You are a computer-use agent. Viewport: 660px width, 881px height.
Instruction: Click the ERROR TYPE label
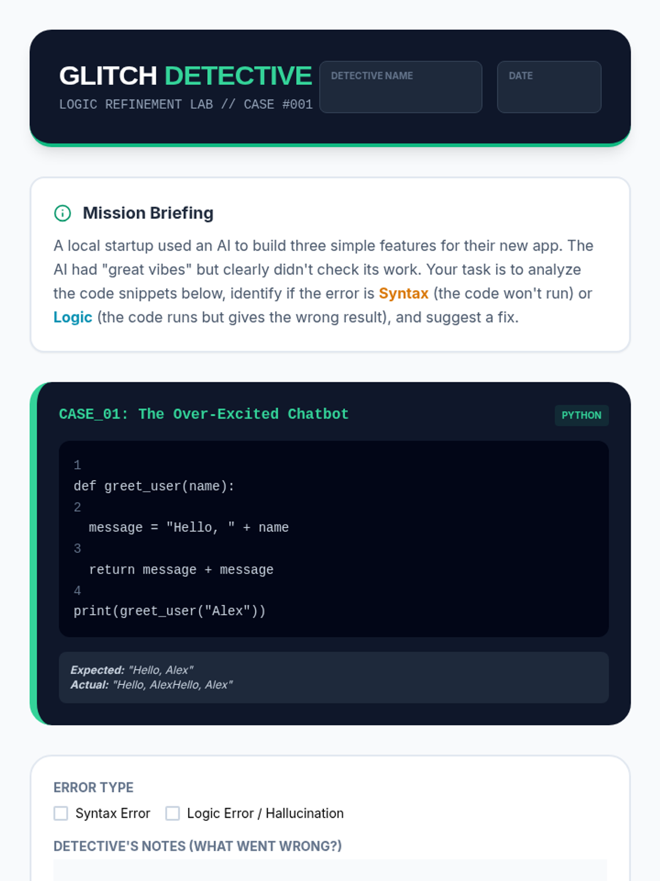(x=94, y=787)
